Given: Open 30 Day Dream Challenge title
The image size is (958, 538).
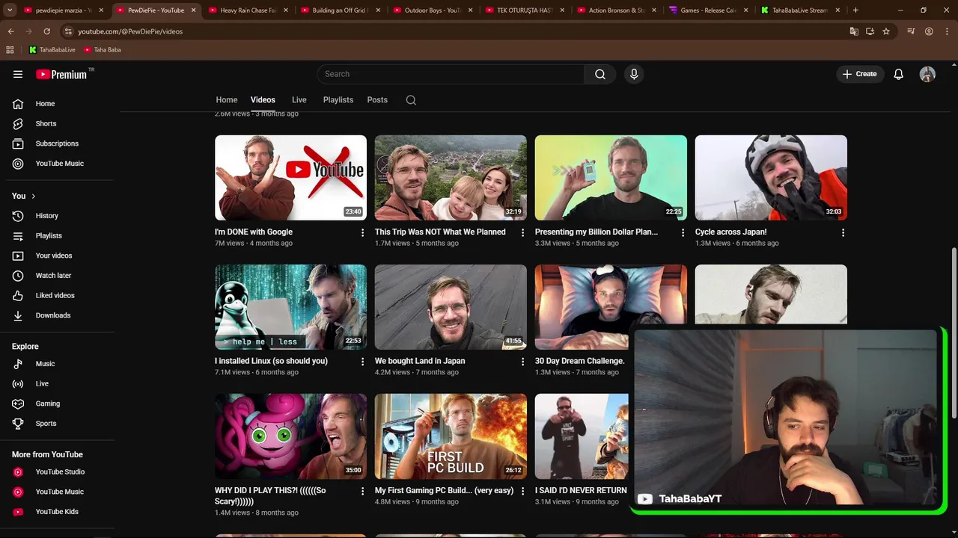Looking at the screenshot, I should (x=579, y=361).
